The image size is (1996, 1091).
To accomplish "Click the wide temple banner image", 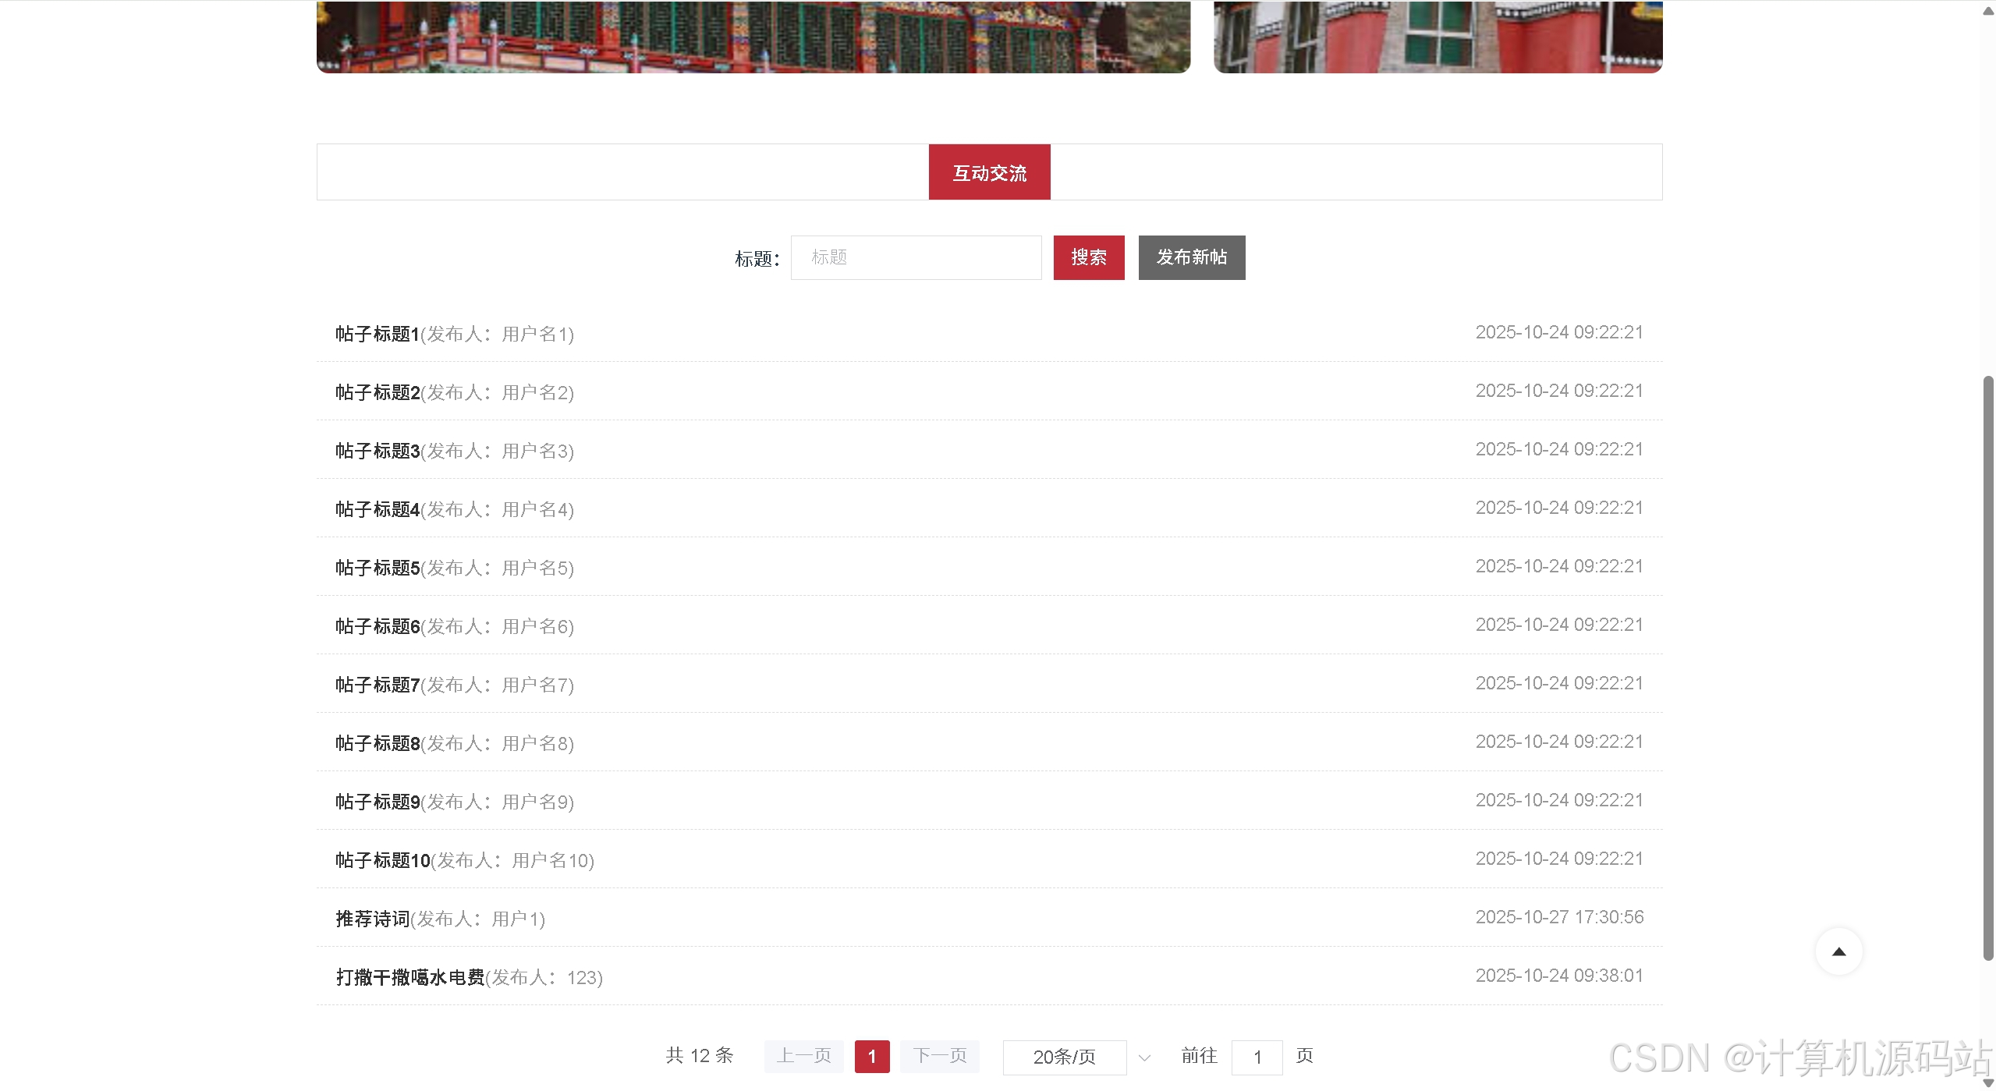I will tap(753, 37).
